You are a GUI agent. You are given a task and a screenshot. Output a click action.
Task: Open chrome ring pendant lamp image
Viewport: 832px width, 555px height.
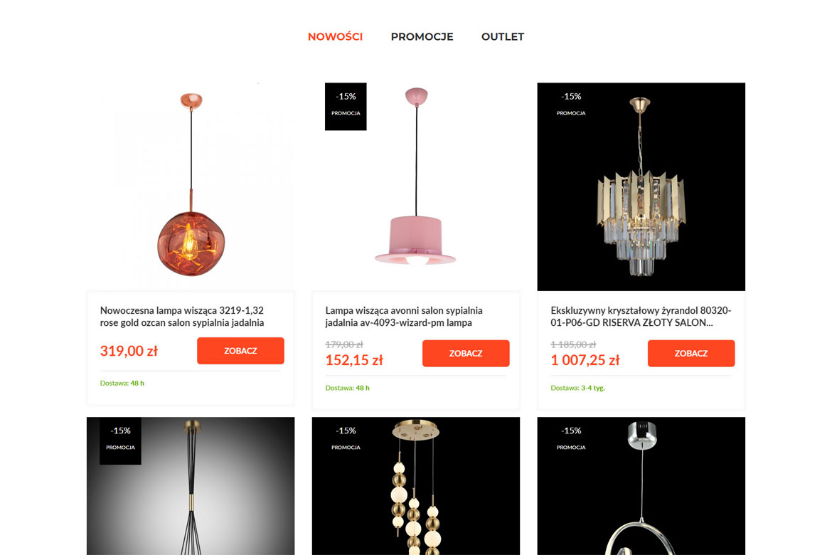641,486
